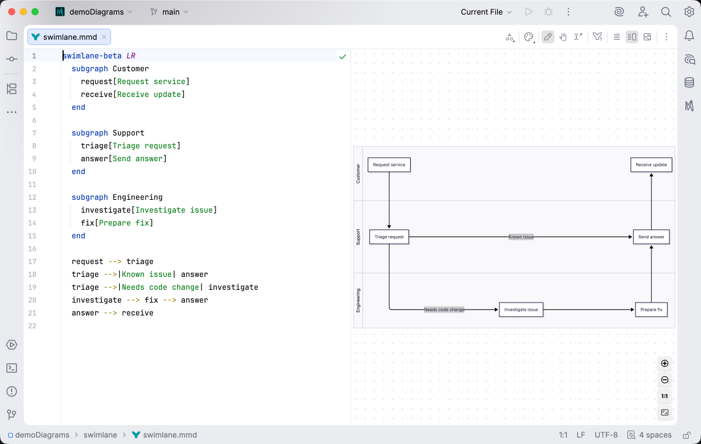Open Search Everywhere magnifier
Screen dimensions: 701x444
(666, 12)
